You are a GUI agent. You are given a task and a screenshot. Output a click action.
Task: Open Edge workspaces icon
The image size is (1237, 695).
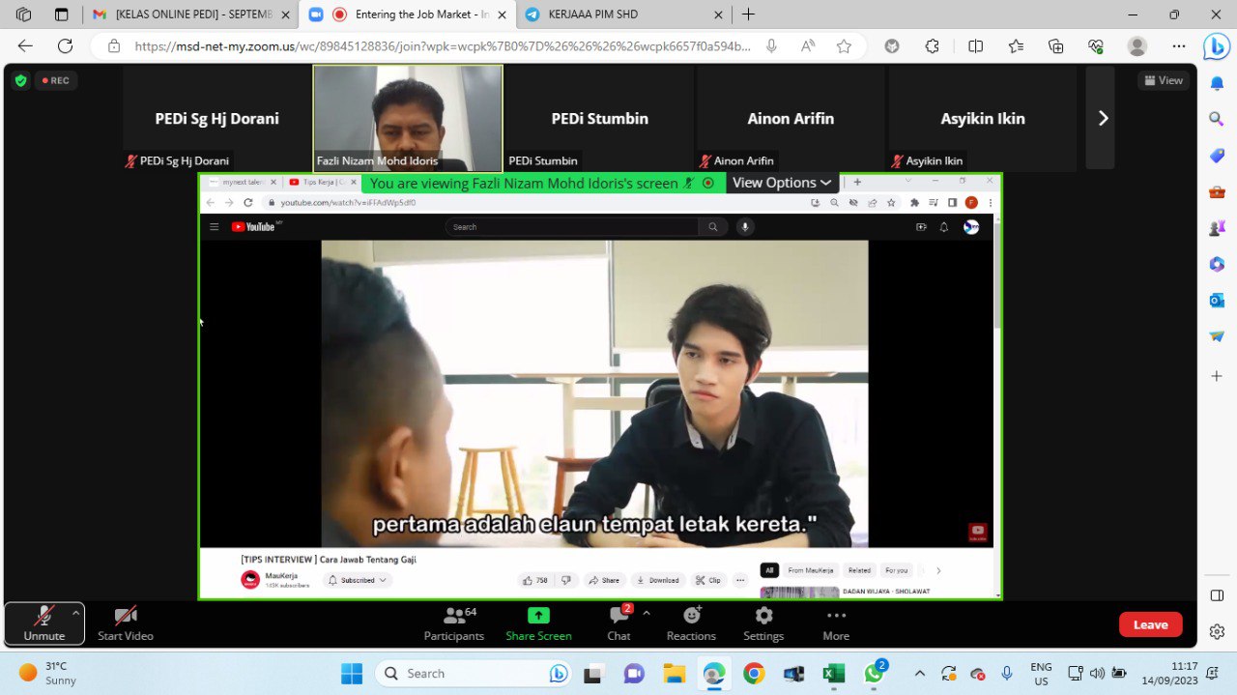(x=23, y=14)
